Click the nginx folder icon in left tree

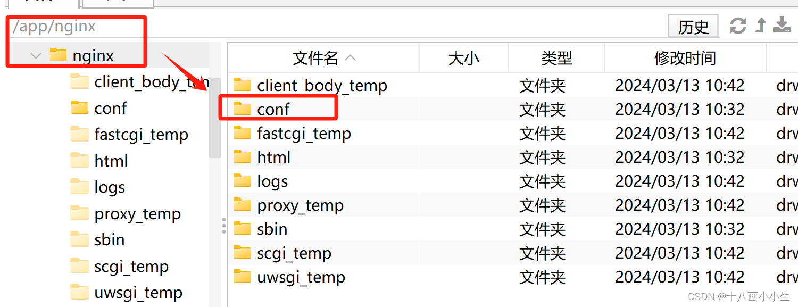tap(58, 55)
